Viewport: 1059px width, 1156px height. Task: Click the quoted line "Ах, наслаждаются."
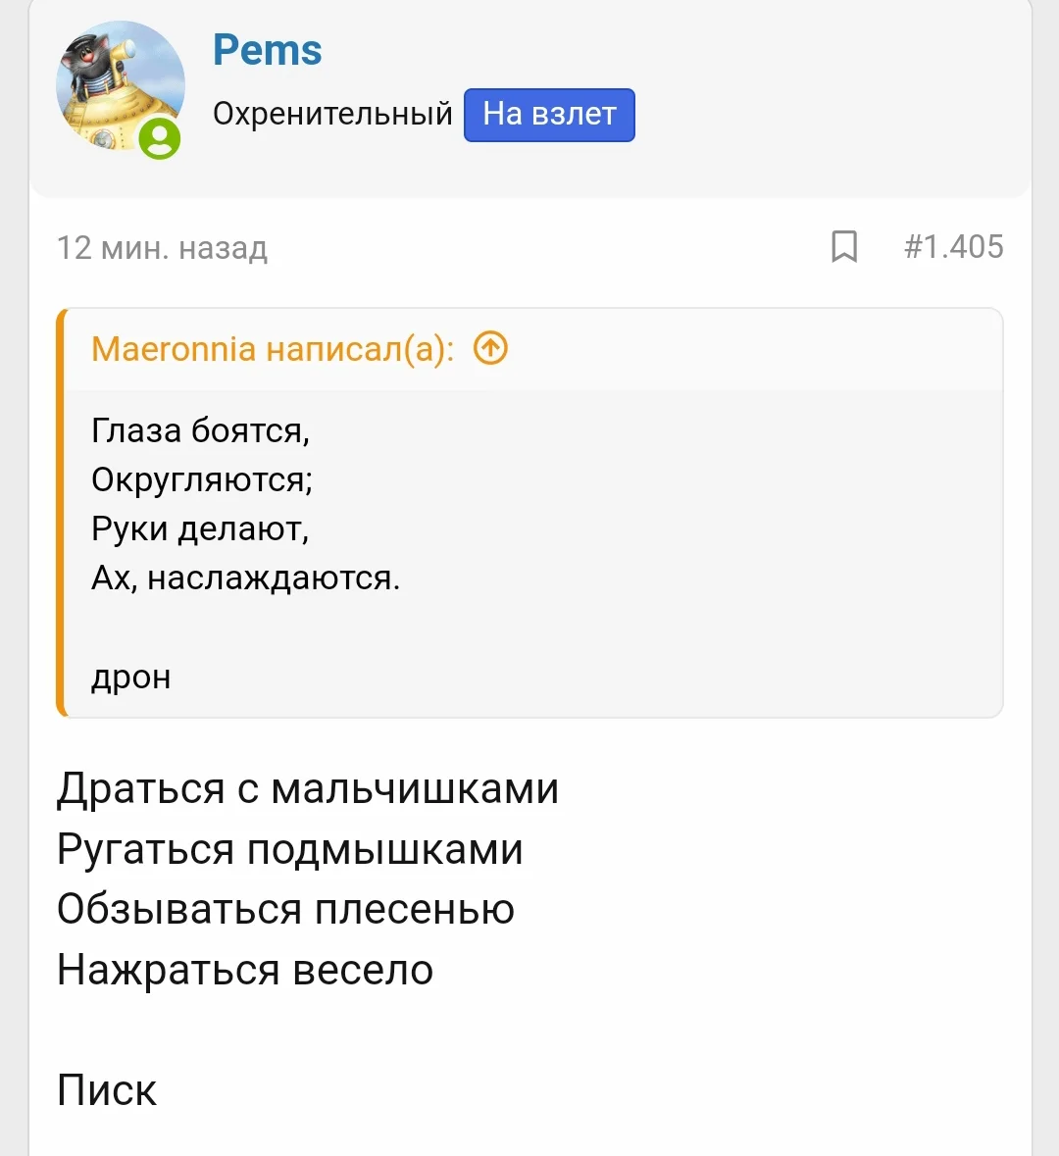click(245, 578)
